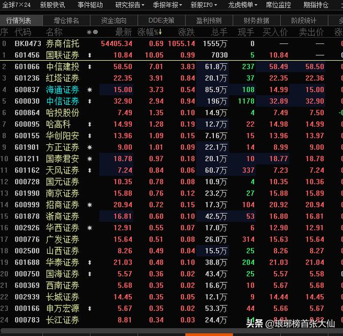Open the 期指持仓 menu item

click(316, 5)
